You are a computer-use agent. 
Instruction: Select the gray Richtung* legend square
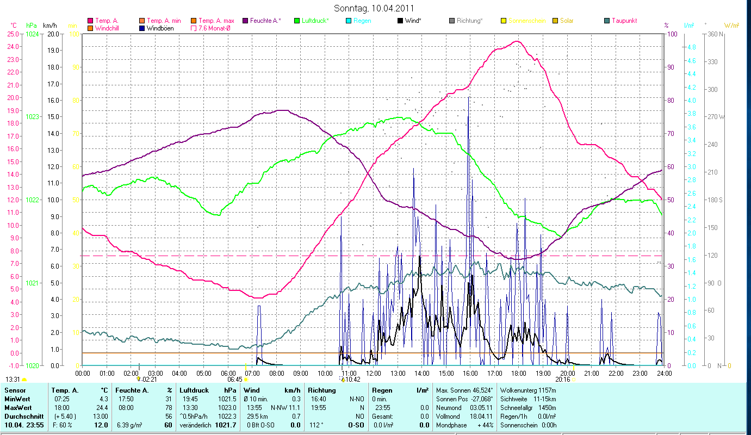(x=452, y=21)
